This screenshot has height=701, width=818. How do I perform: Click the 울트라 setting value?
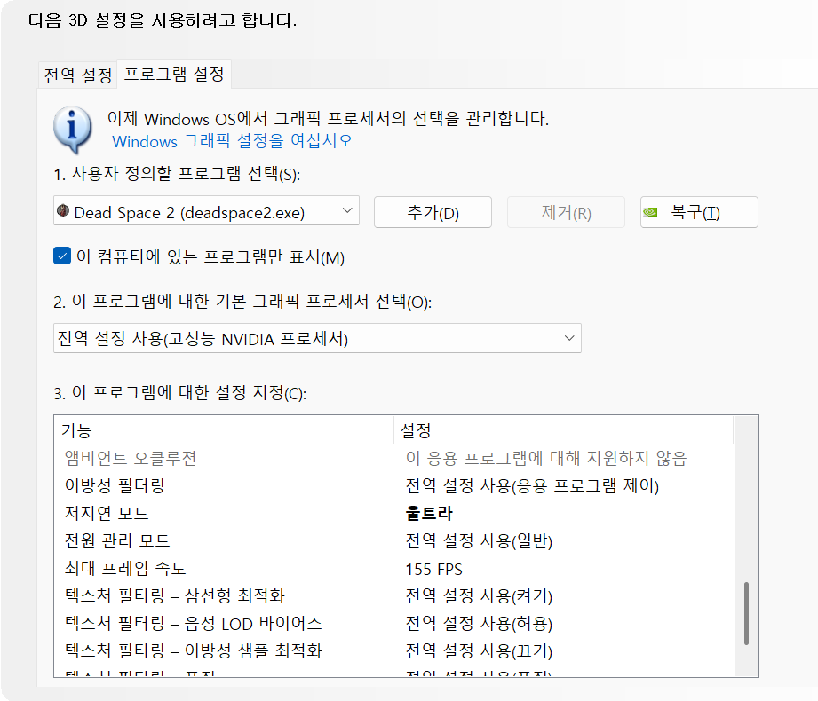pyautogui.click(x=429, y=513)
